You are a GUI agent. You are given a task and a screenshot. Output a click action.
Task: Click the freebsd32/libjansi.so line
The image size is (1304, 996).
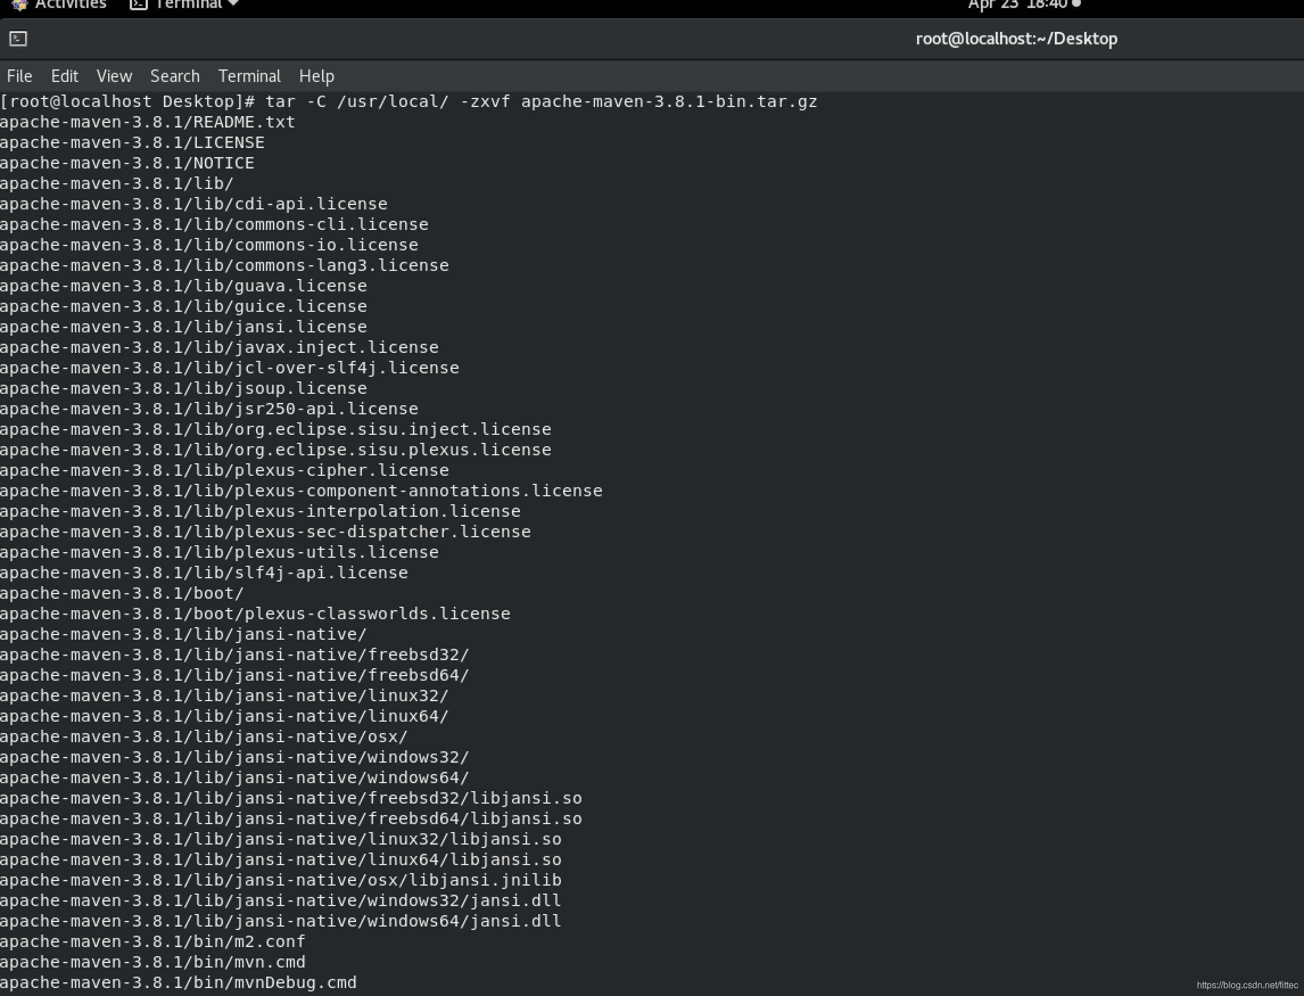291,798
